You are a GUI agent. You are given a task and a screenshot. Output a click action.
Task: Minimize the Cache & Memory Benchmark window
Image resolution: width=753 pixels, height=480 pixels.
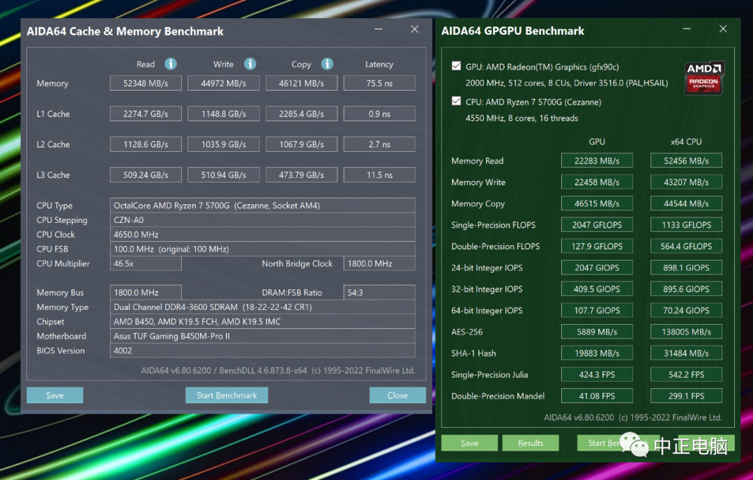(379, 29)
